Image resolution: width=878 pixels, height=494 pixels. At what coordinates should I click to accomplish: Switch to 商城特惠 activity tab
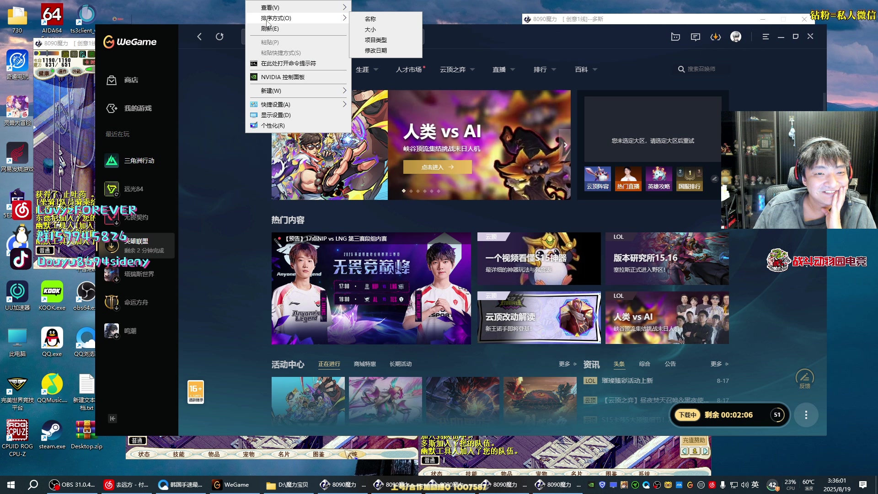pyautogui.click(x=365, y=364)
